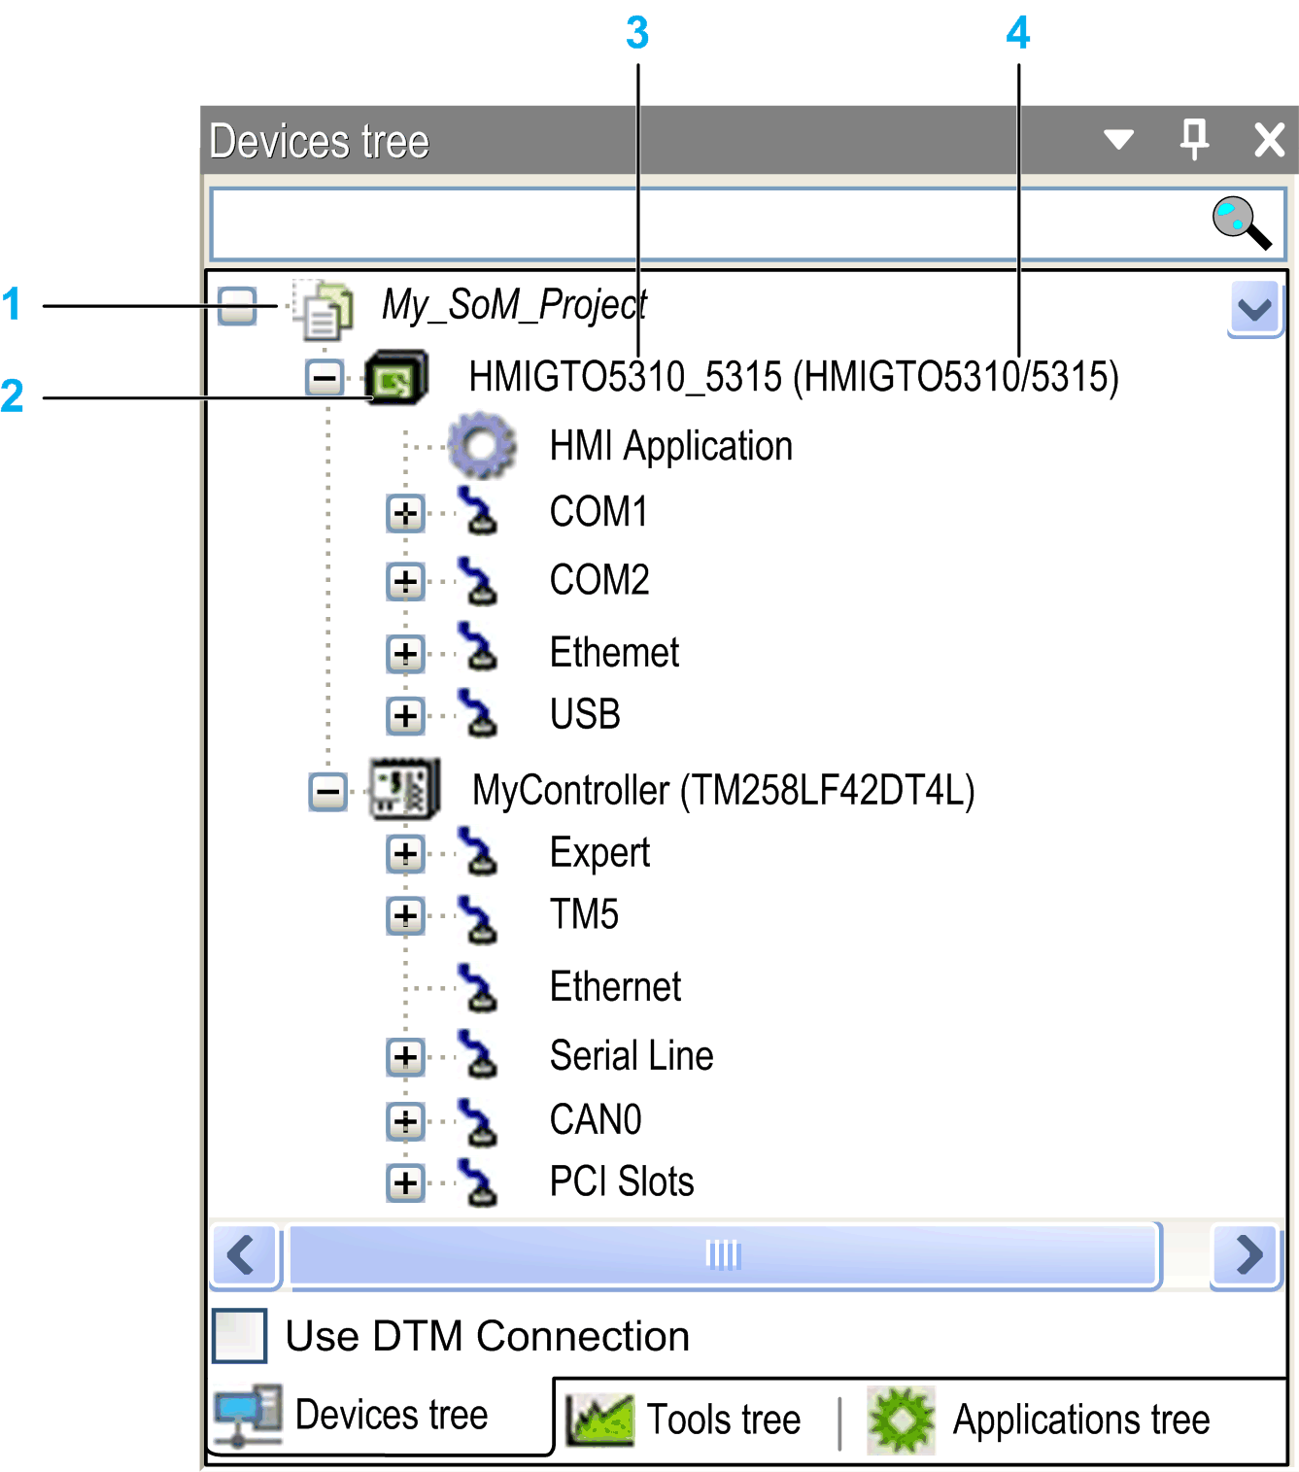Click the horizontal scrollbar thumb
The width and height of the screenshot is (1299, 1472).
[x=724, y=1254]
